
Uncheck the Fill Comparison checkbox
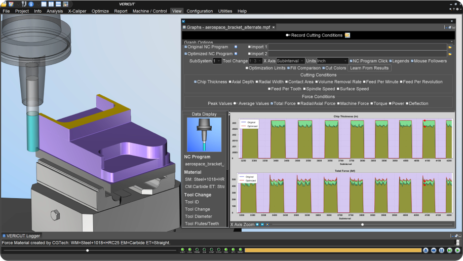pyautogui.click(x=289, y=68)
